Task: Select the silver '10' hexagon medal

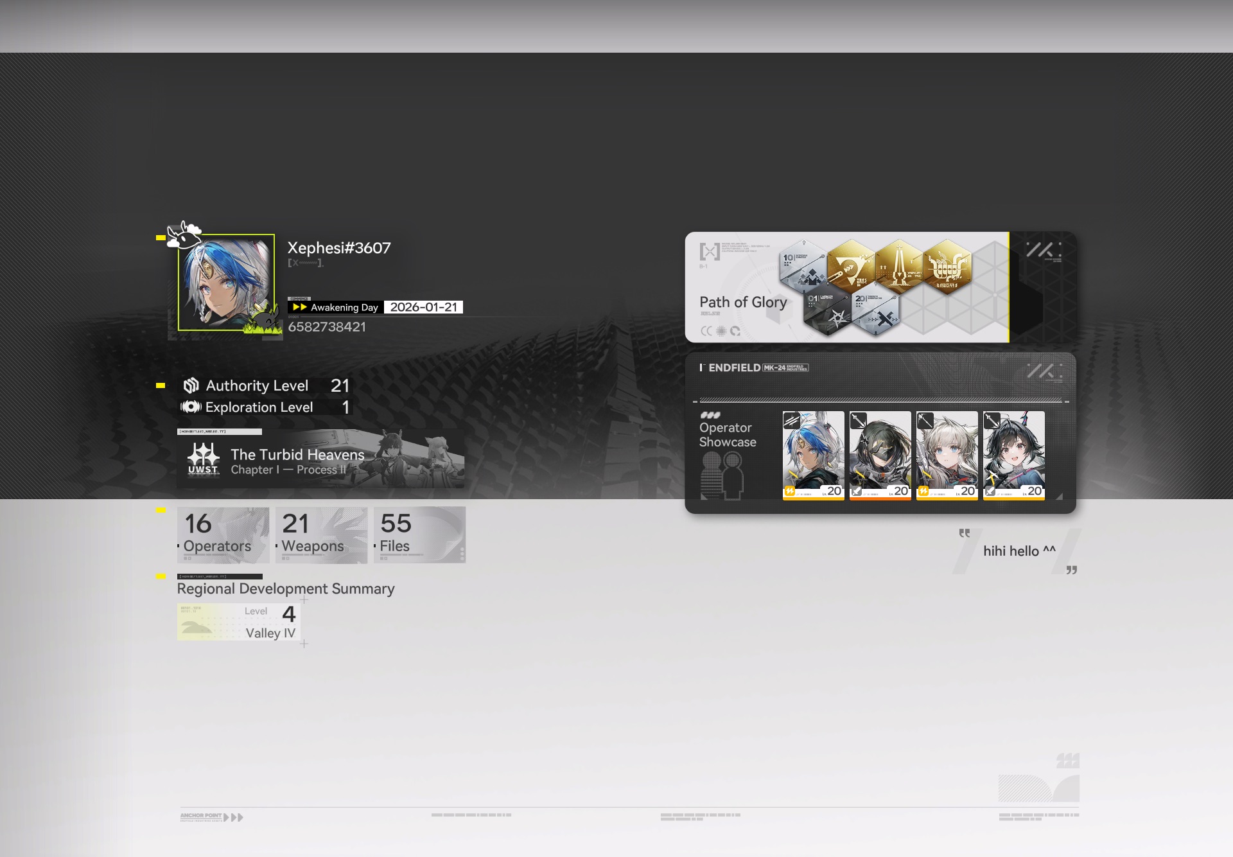Action: [x=803, y=267]
